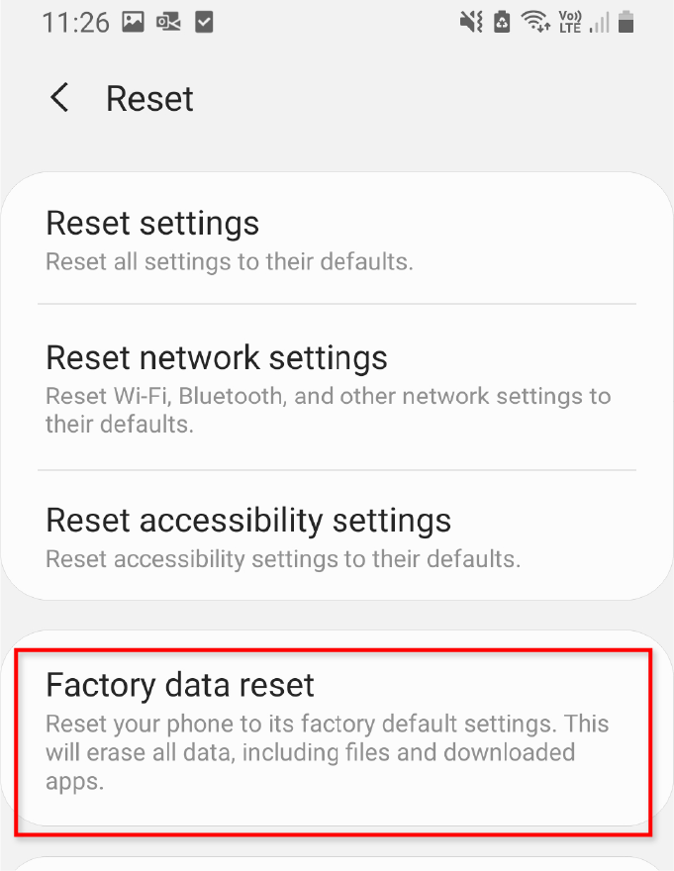This screenshot has width=674, height=871.
Task: Tap the VoLTE indicator icon
Action: coord(570,22)
